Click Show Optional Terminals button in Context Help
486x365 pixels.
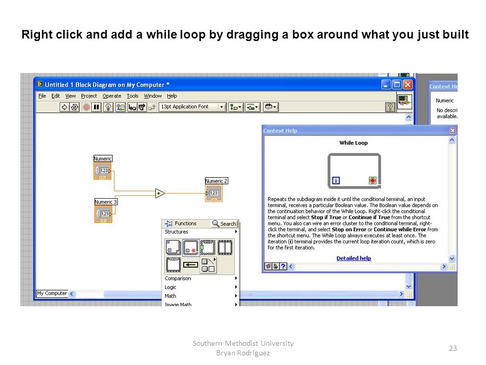pos(268,266)
